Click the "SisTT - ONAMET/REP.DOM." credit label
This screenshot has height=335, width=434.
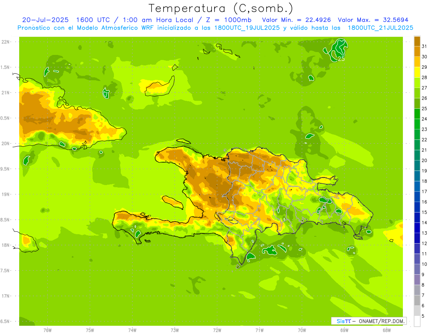[x=369, y=321]
